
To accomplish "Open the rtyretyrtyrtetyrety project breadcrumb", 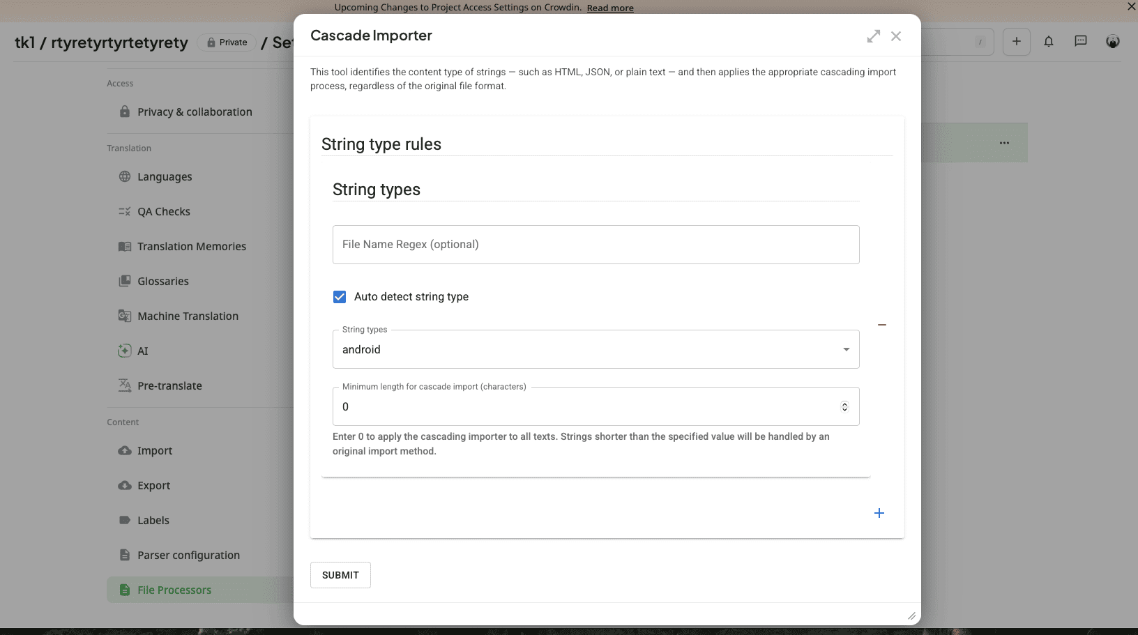I will (x=119, y=43).
